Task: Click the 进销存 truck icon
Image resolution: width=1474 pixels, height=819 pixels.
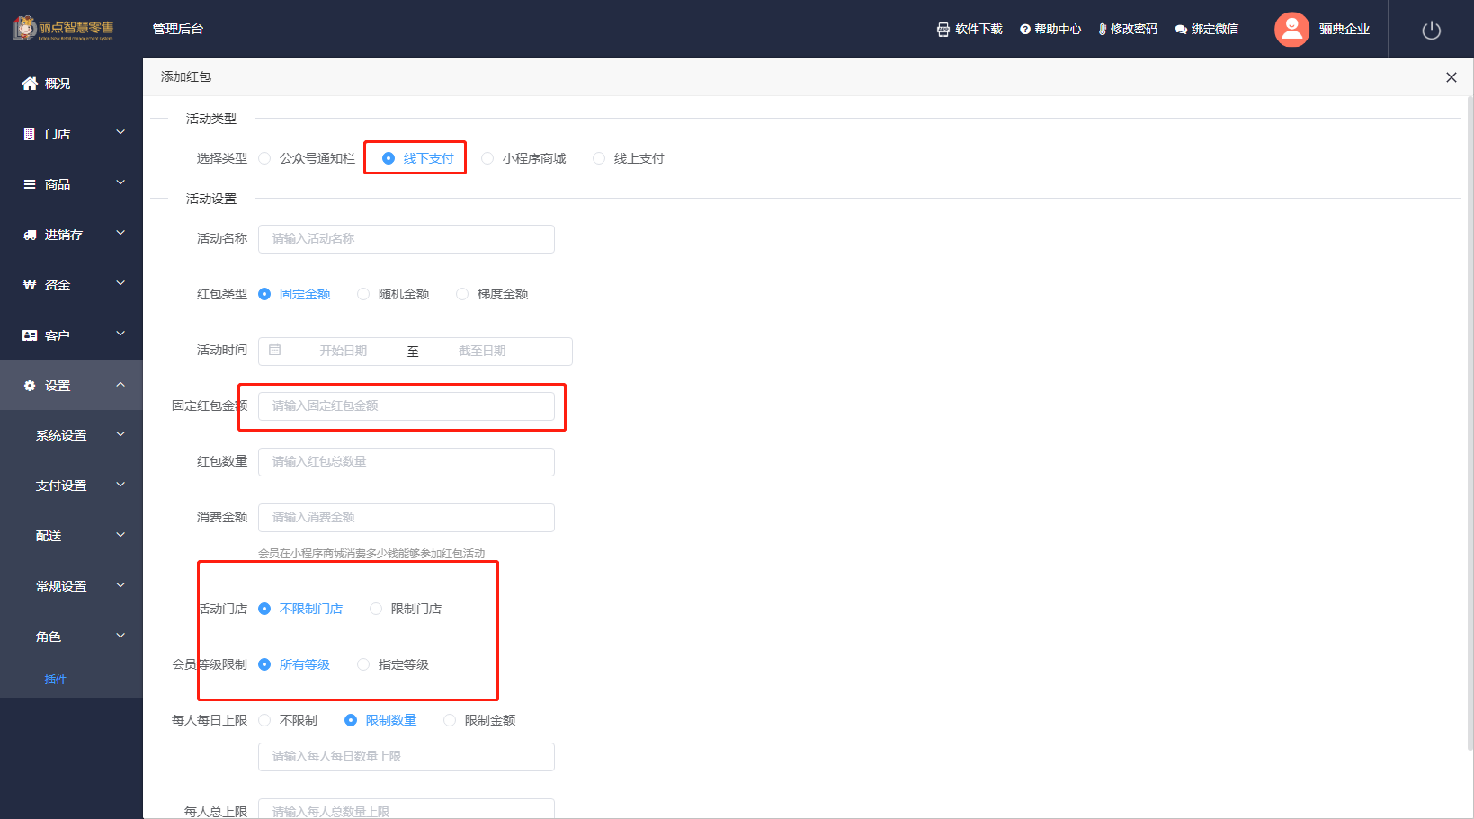Action: [x=30, y=235]
